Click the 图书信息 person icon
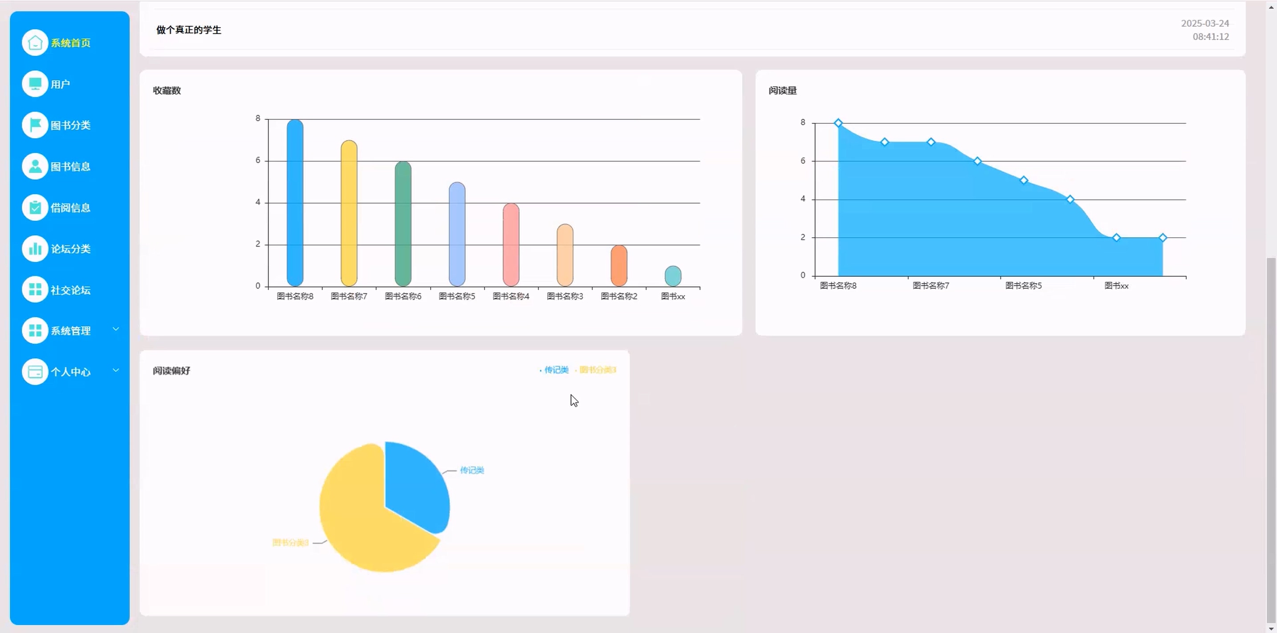The image size is (1277, 633). coord(35,166)
